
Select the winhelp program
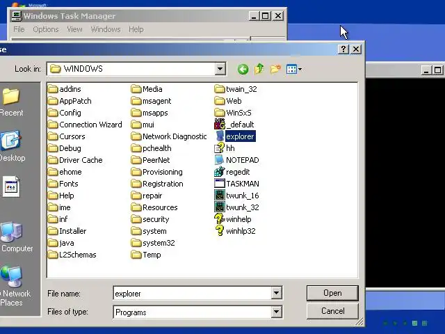click(x=233, y=219)
